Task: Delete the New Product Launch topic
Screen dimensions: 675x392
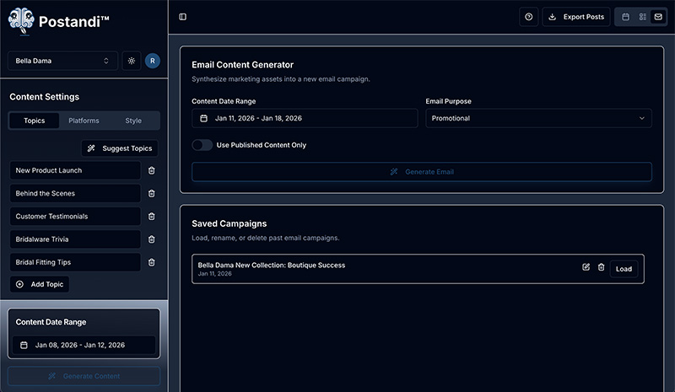Action: pos(152,170)
